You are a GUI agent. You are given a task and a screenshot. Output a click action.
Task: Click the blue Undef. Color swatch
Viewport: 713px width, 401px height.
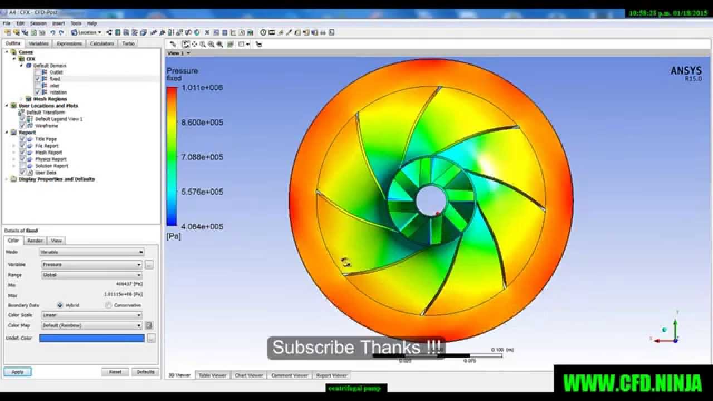click(92, 338)
